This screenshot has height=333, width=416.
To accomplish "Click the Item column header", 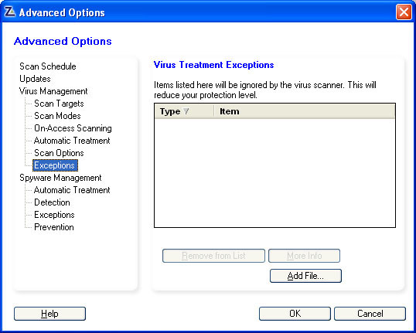I will 305,111.
